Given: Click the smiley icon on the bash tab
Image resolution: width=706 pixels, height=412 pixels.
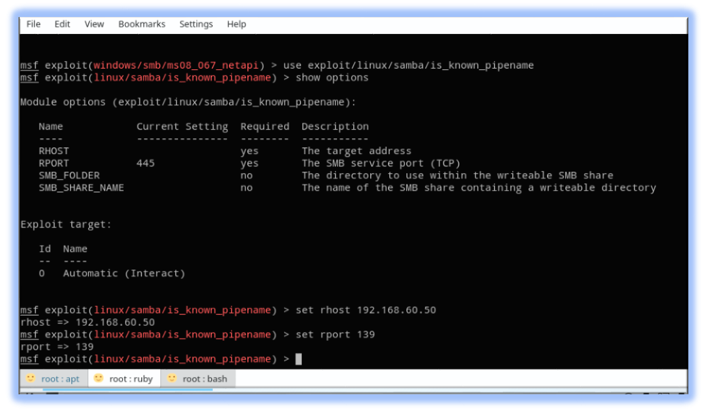Looking at the screenshot, I should [171, 378].
